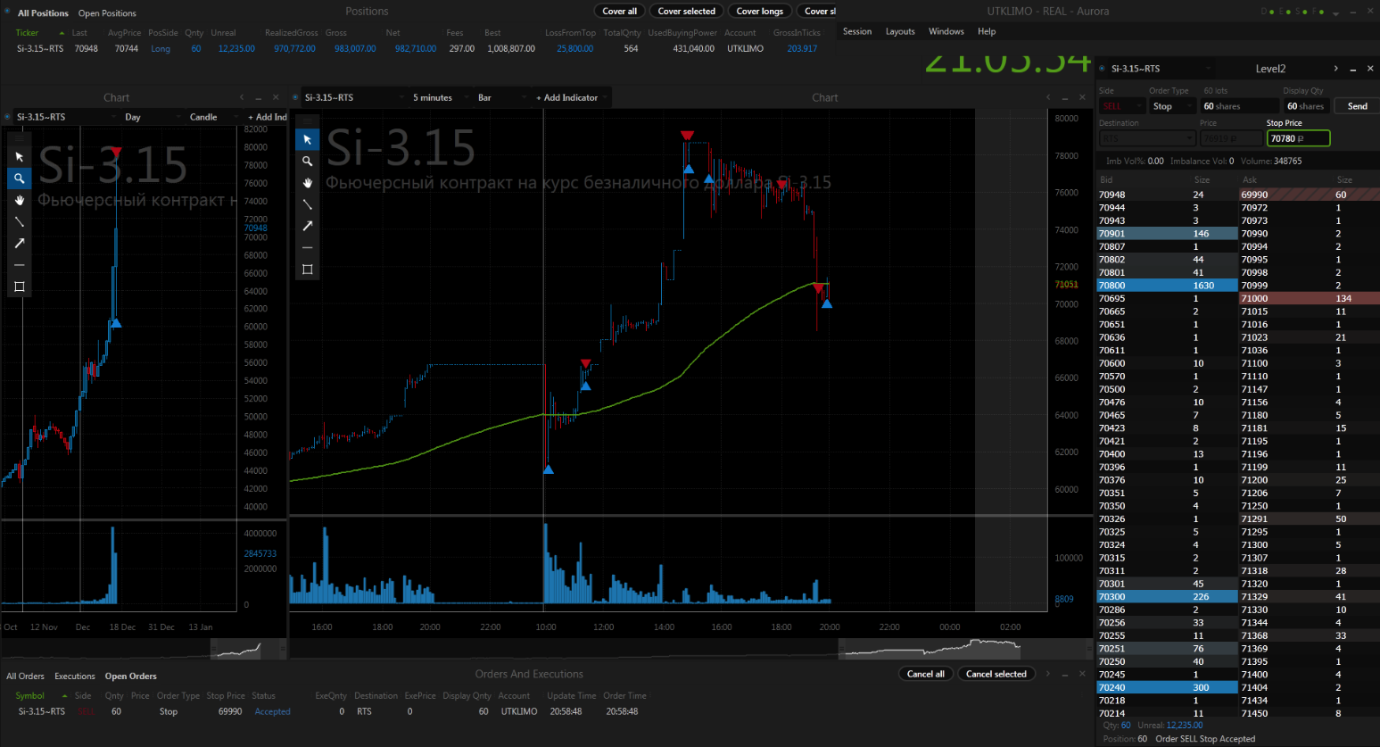The height and width of the screenshot is (747, 1380).
Task: Click the Stop Price input field
Action: [x=1297, y=138]
